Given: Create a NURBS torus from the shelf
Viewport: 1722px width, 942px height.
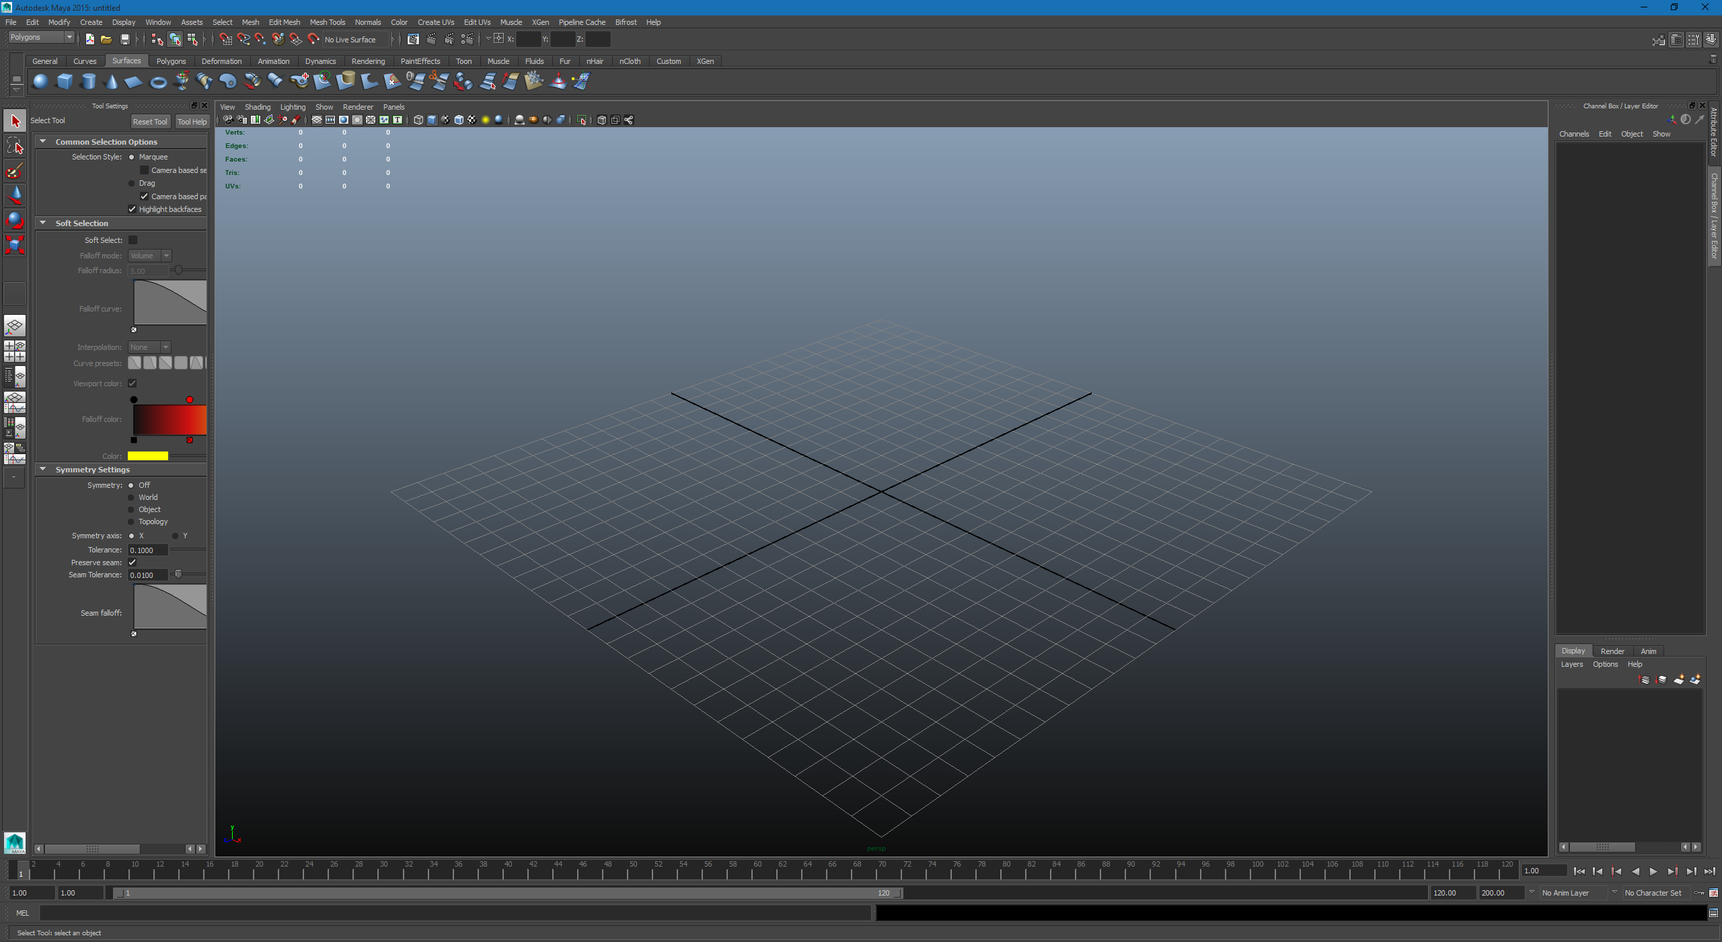Looking at the screenshot, I should (158, 81).
